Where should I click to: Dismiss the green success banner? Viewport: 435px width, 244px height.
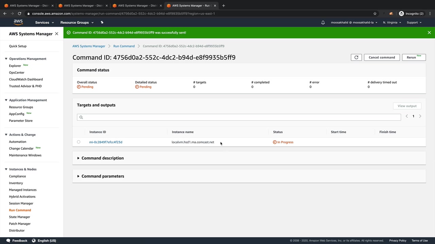click(x=429, y=33)
